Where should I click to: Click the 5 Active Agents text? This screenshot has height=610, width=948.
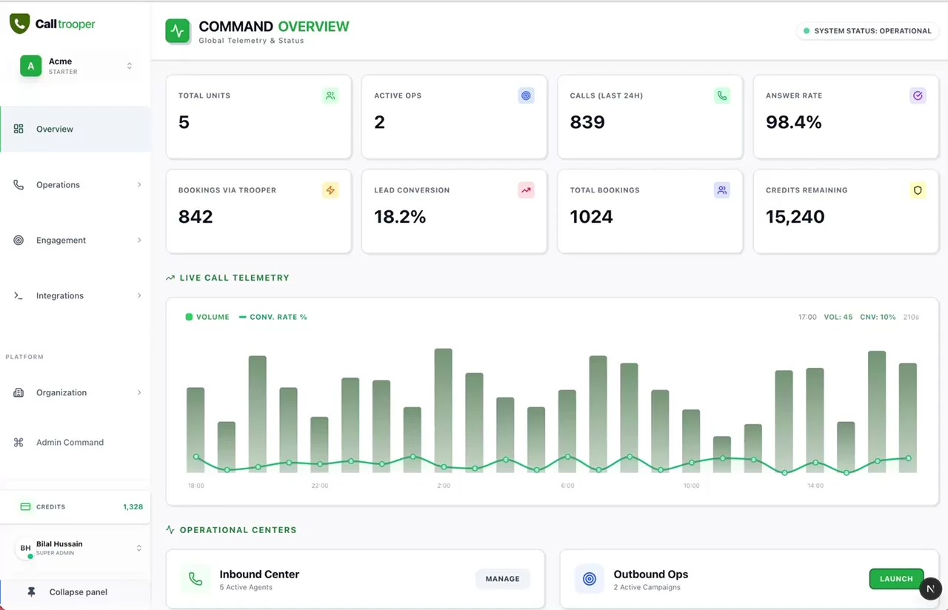pyautogui.click(x=246, y=588)
